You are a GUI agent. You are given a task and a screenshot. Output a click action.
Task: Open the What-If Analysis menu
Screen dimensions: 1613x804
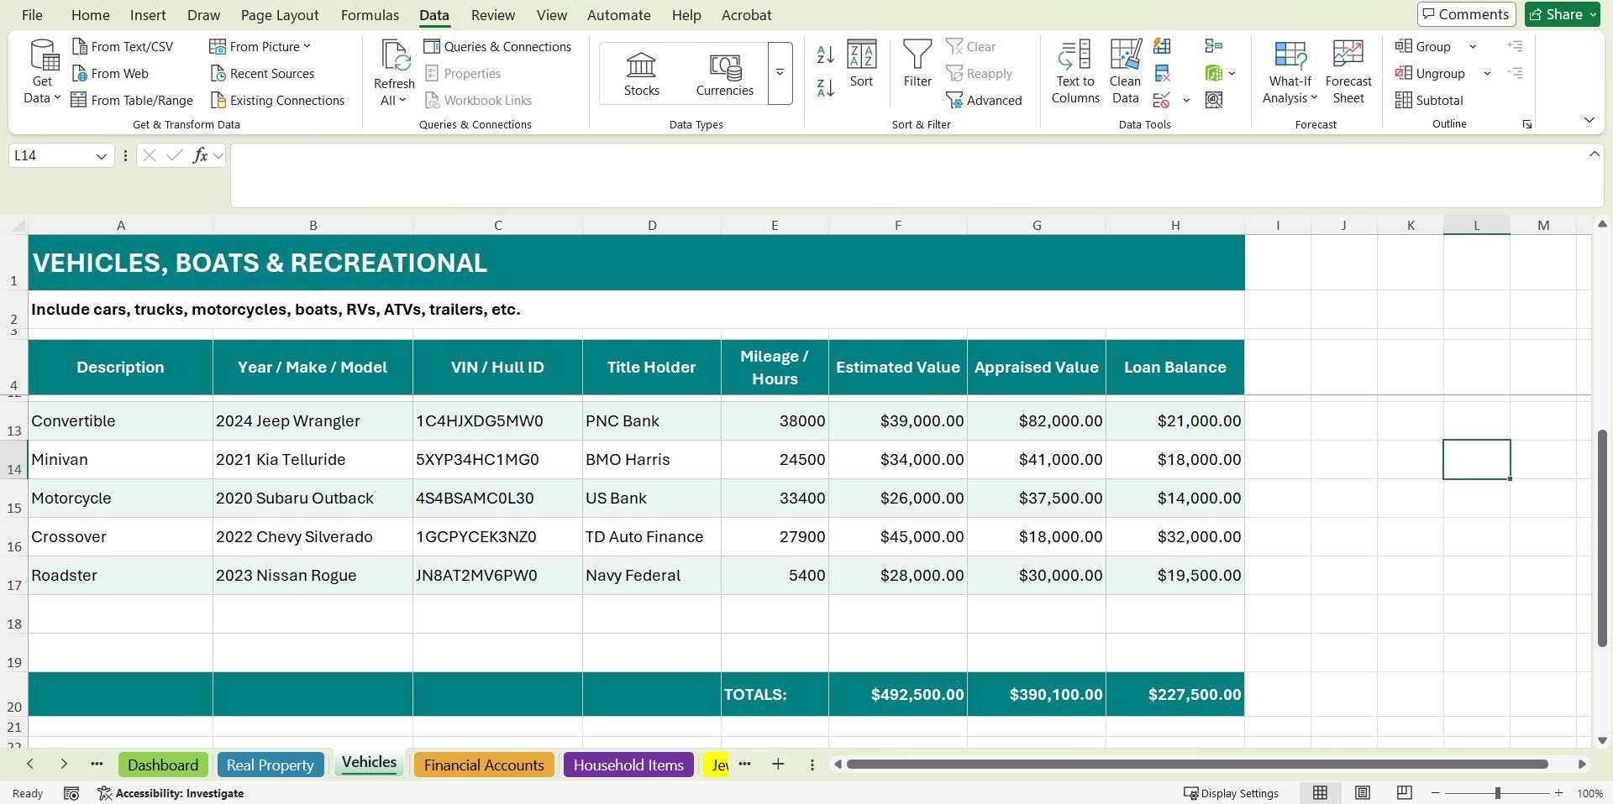pyautogui.click(x=1290, y=72)
